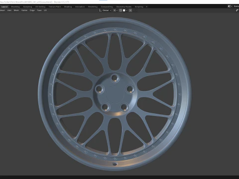The height and width of the screenshot is (179, 239).
Task: Switch to the Layout workspace tab
Action: point(4,6)
